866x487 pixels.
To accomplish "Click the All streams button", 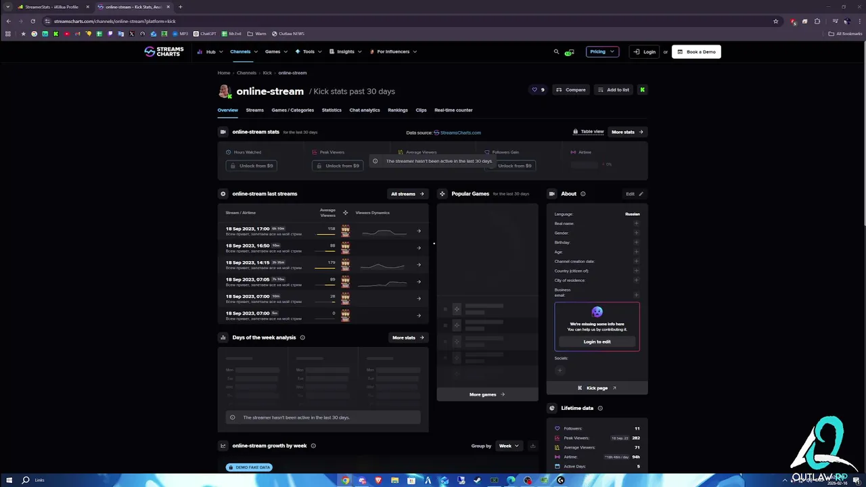I will 407,194.
